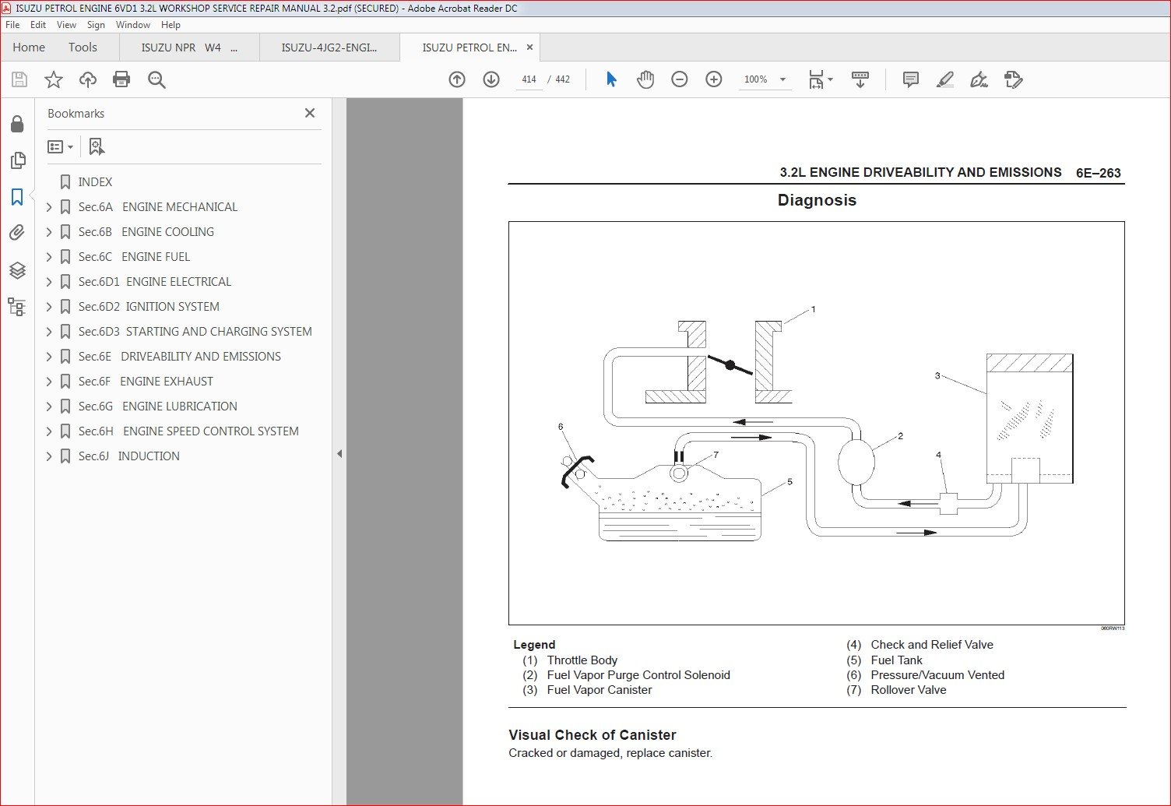
Task: Open the Help menu
Action: click(171, 25)
